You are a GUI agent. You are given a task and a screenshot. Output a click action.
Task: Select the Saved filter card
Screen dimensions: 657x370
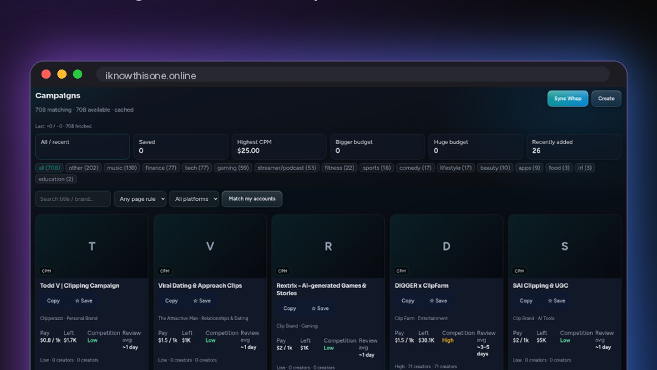click(181, 146)
